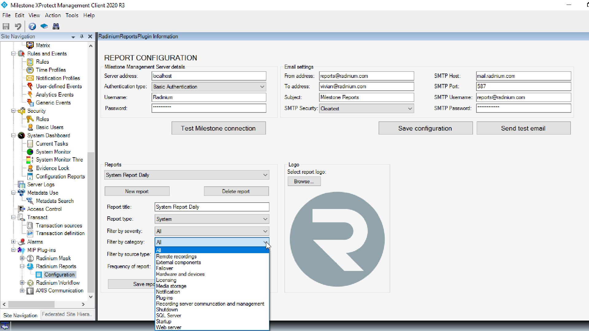The image size is (589, 331).
Task: Click the SMTP Port field
Action: tap(523, 86)
